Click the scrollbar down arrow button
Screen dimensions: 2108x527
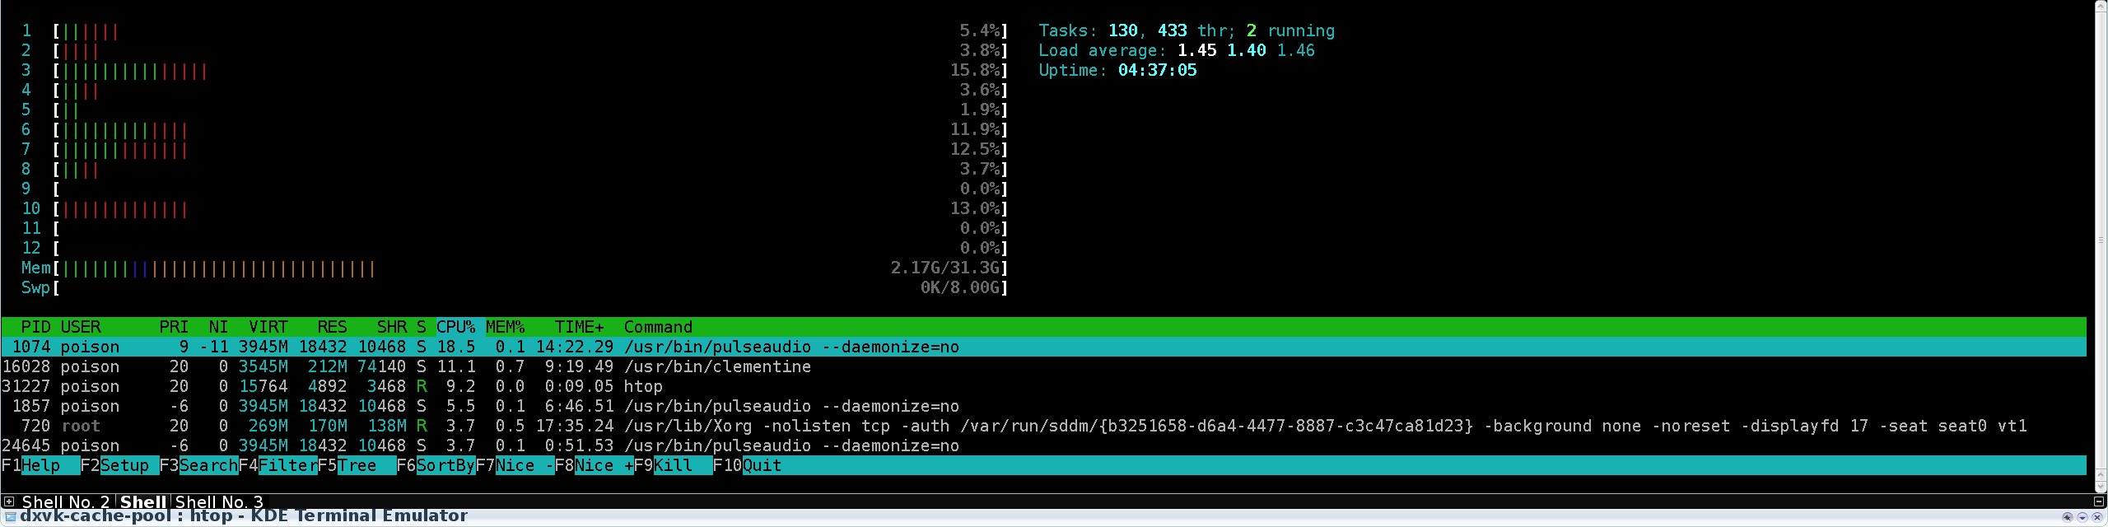2101,487
